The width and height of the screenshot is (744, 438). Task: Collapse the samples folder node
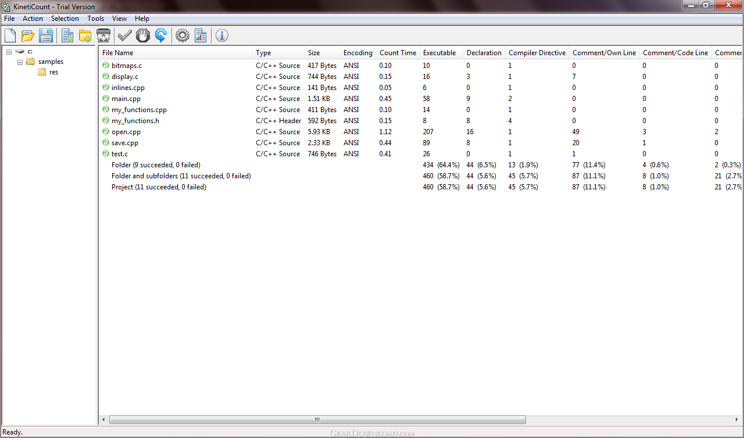(20, 62)
